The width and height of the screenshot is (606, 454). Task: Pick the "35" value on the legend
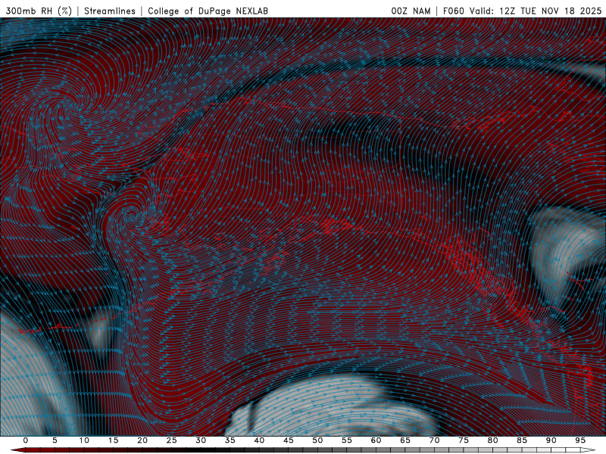(x=230, y=440)
